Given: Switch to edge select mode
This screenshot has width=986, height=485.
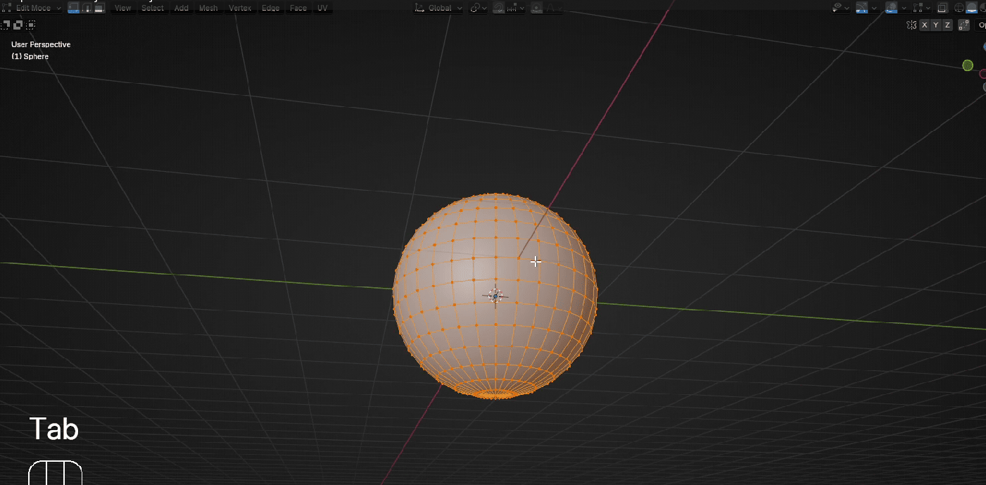Looking at the screenshot, I should [86, 8].
